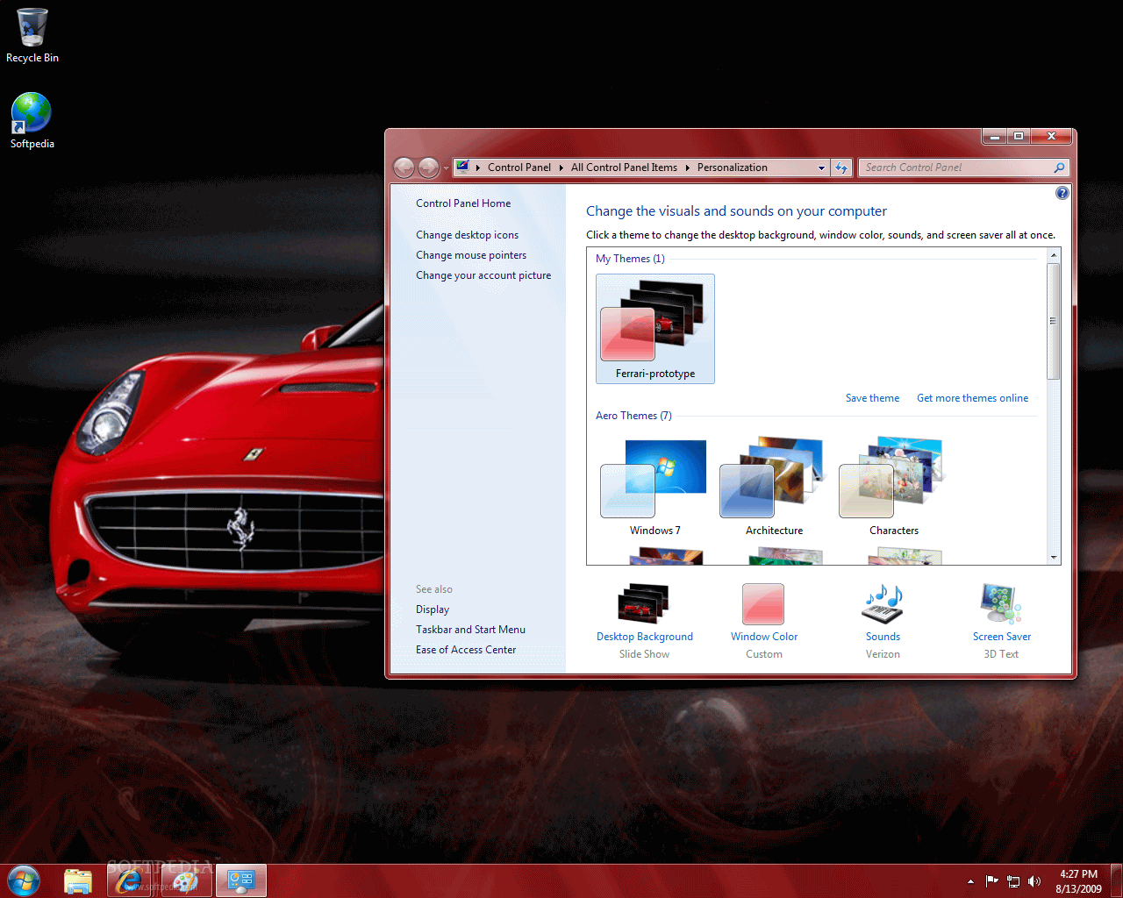1123x898 pixels.
Task: Click the My Themes (1) heading
Action: (x=630, y=259)
